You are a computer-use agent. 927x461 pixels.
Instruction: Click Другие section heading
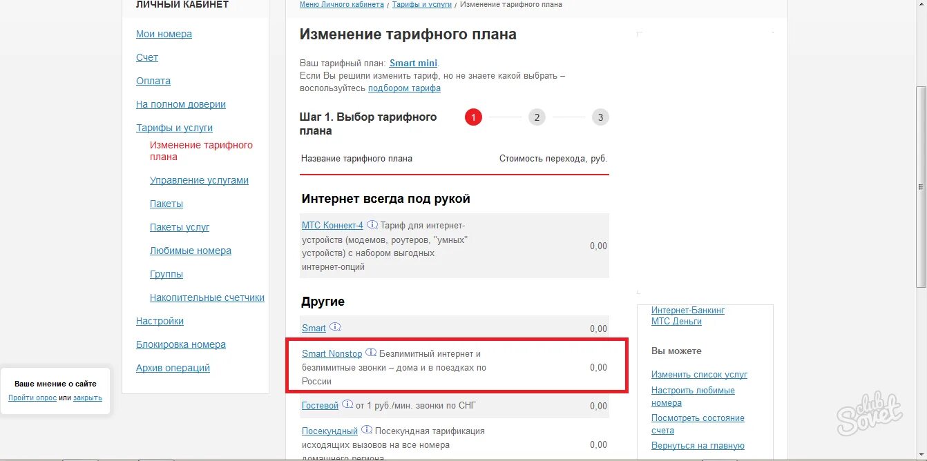(x=323, y=302)
